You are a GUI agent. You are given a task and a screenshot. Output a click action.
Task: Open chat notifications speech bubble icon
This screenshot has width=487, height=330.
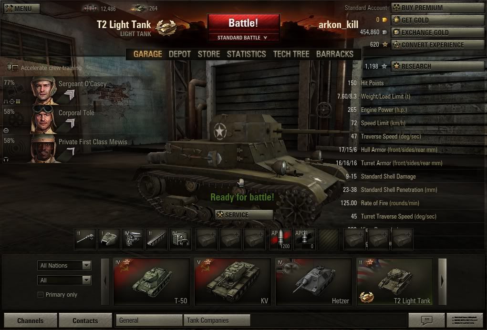pos(426,320)
